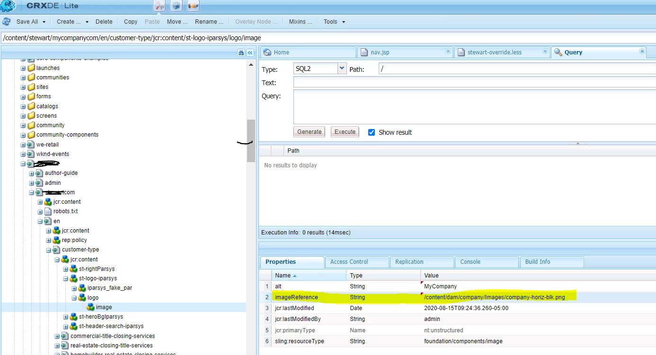This screenshot has width=656, height=355.
Task: Toggle the Show result checkbox
Action: 372,132
